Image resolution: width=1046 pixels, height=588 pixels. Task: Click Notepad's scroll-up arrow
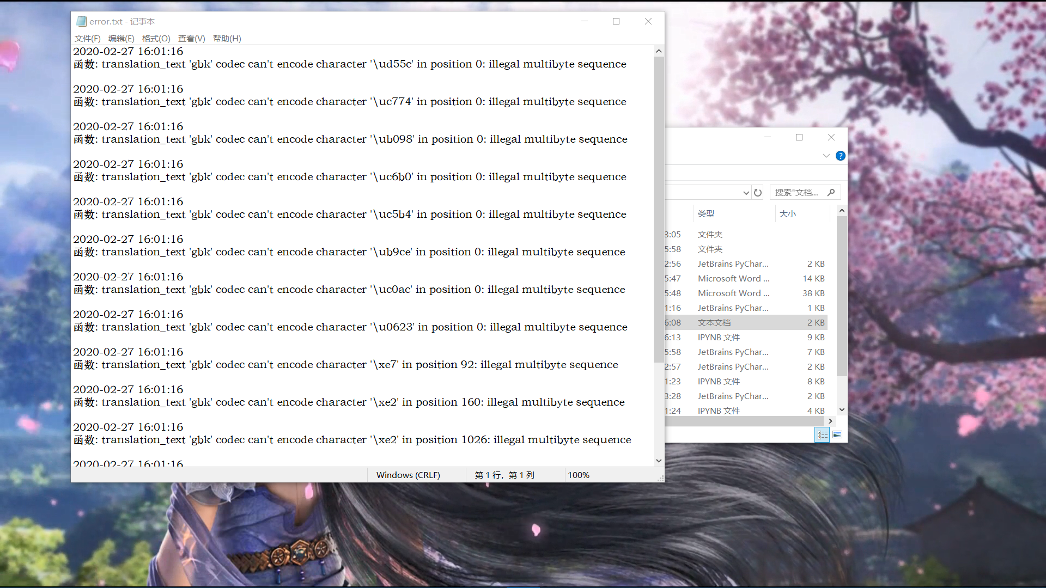click(659, 51)
